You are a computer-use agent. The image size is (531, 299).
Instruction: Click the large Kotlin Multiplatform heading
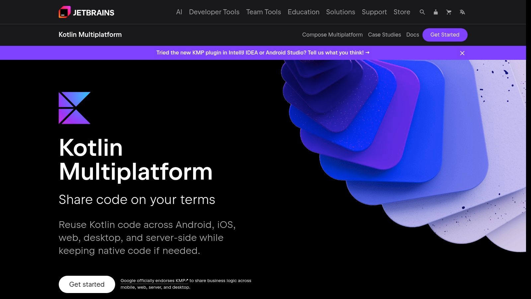pyautogui.click(x=135, y=159)
